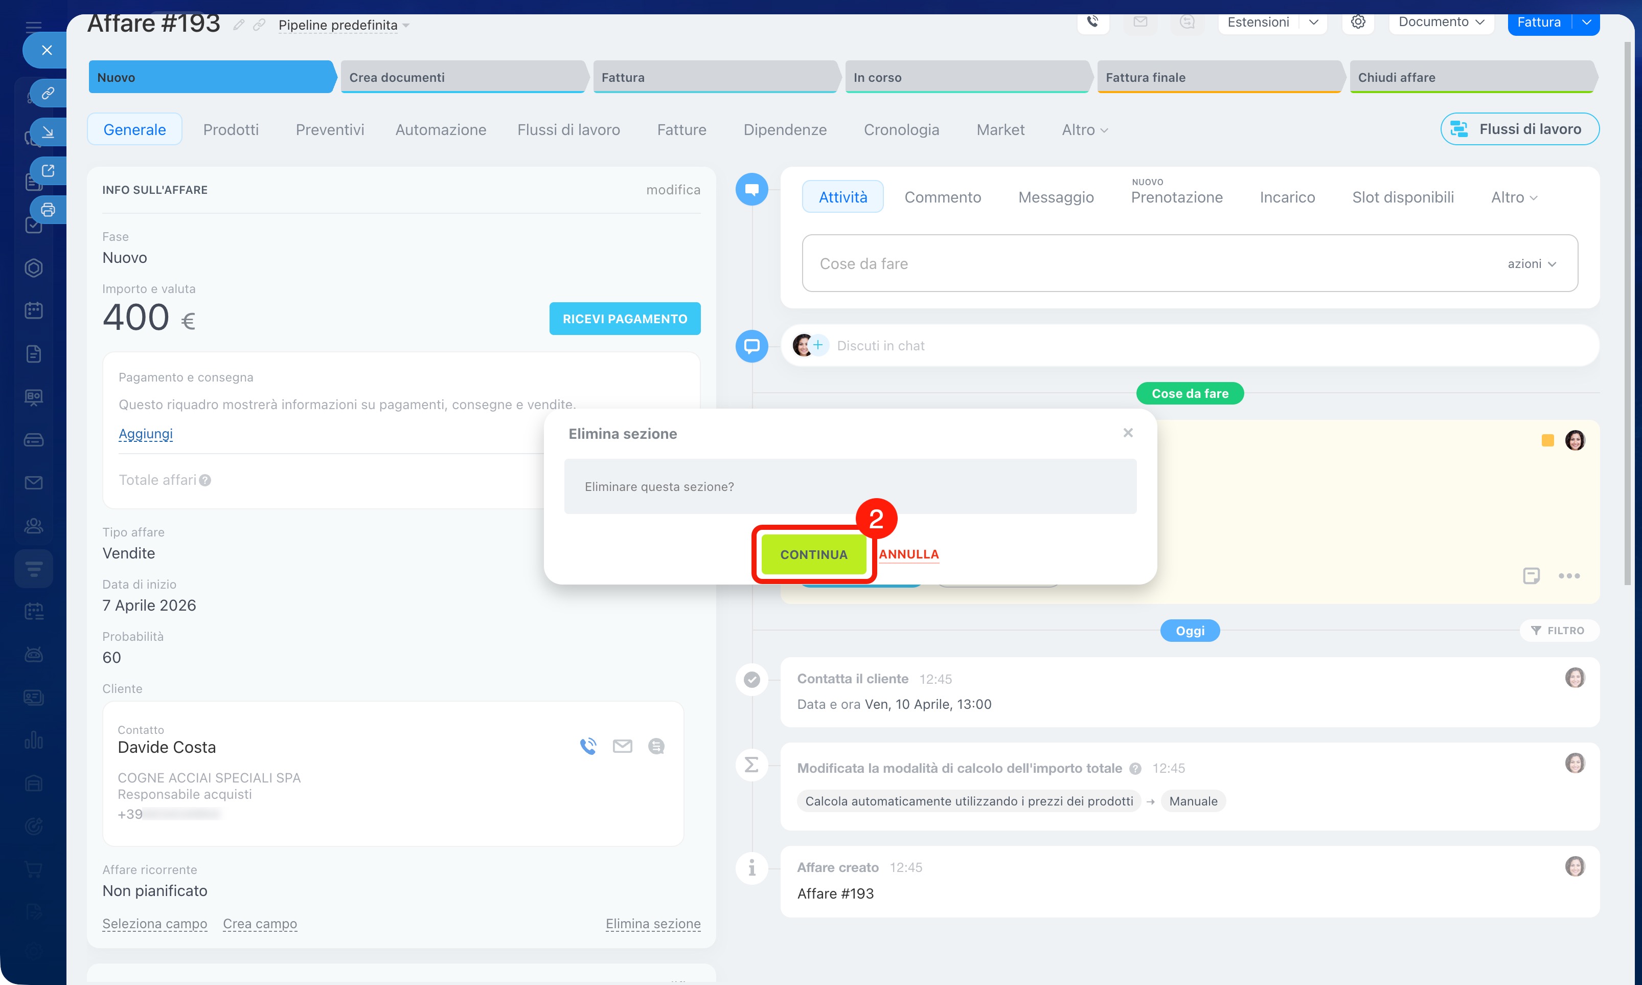Select the Commento tab in timeline
The width and height of the screenshot is (1642, 985).
point(942,197)
